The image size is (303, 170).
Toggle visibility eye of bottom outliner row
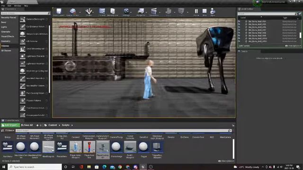239,41
